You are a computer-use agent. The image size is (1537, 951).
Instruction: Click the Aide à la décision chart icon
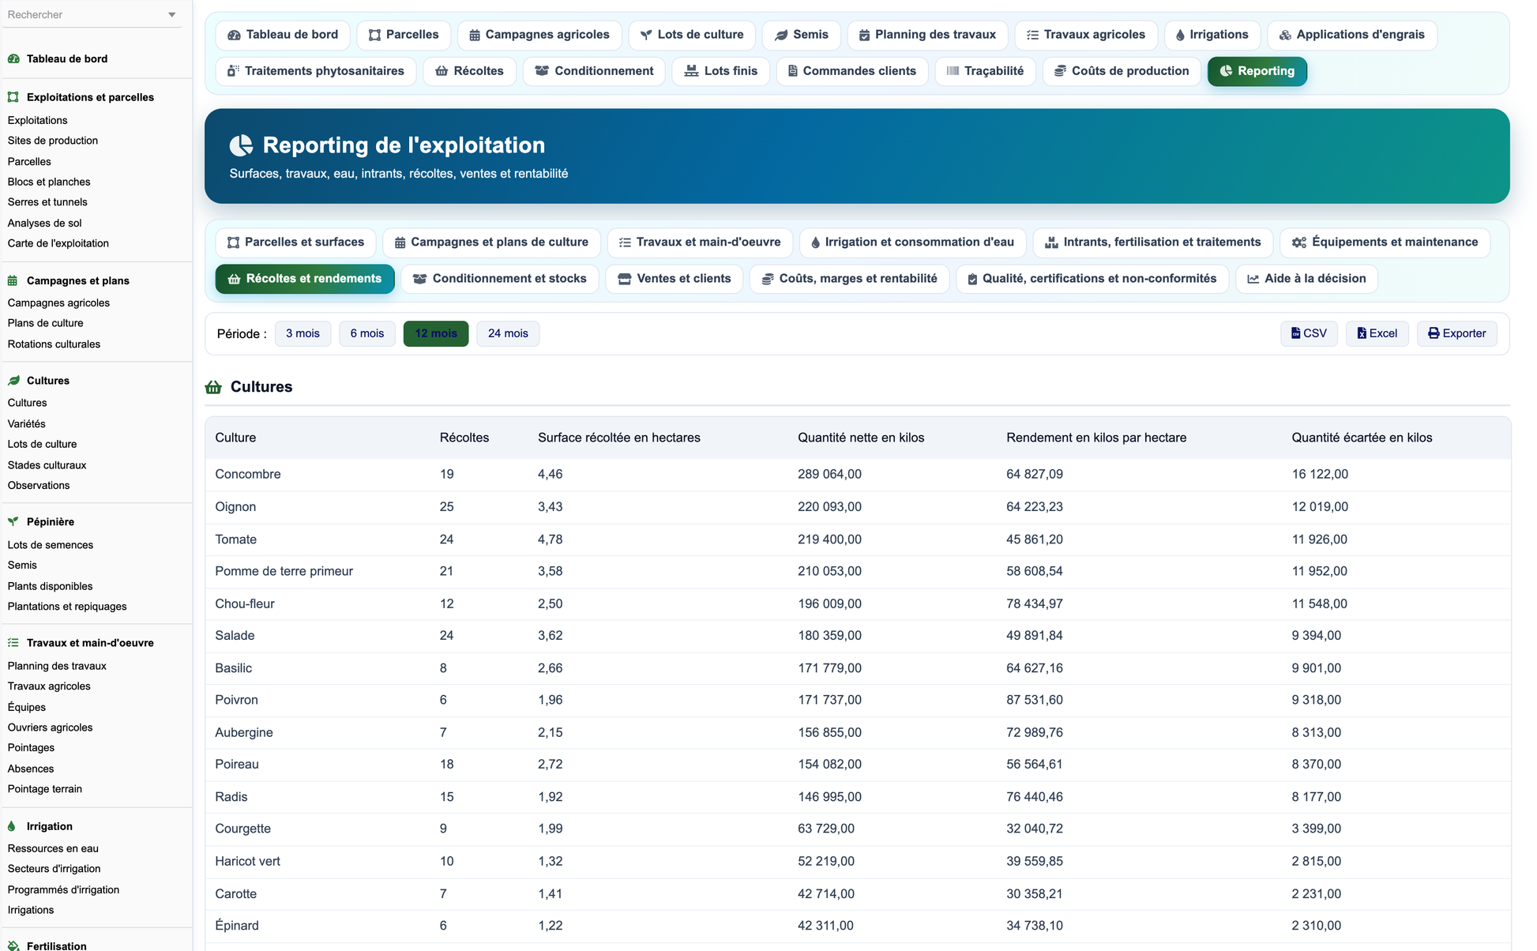tap(1253, 279)
